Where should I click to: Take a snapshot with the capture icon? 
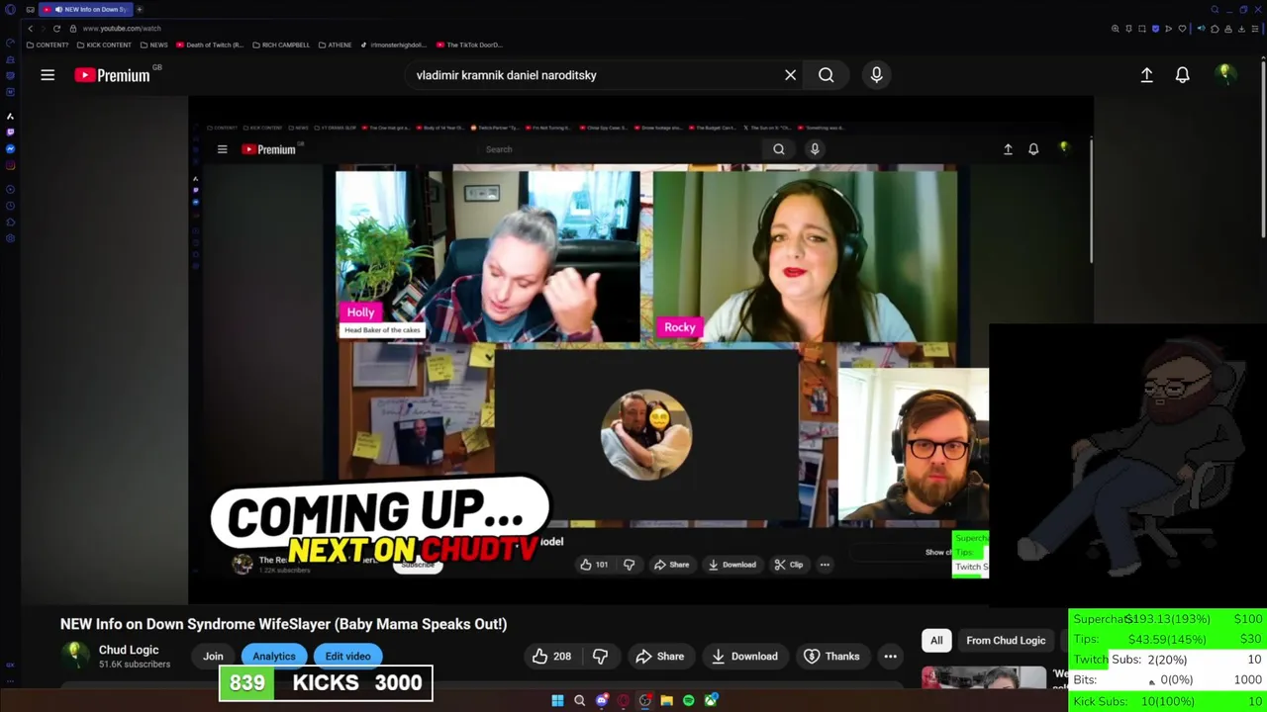click(1142, 29)
